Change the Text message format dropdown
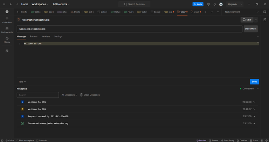Image resolution: width=269 pixels, height=142 pixels. [x=22, y=82]
